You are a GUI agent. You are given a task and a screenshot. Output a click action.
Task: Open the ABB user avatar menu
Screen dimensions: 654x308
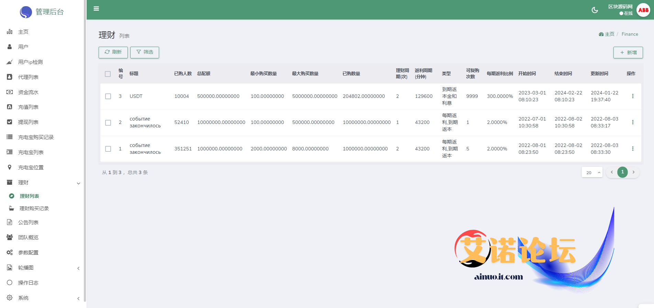click(x=643, y=10)
